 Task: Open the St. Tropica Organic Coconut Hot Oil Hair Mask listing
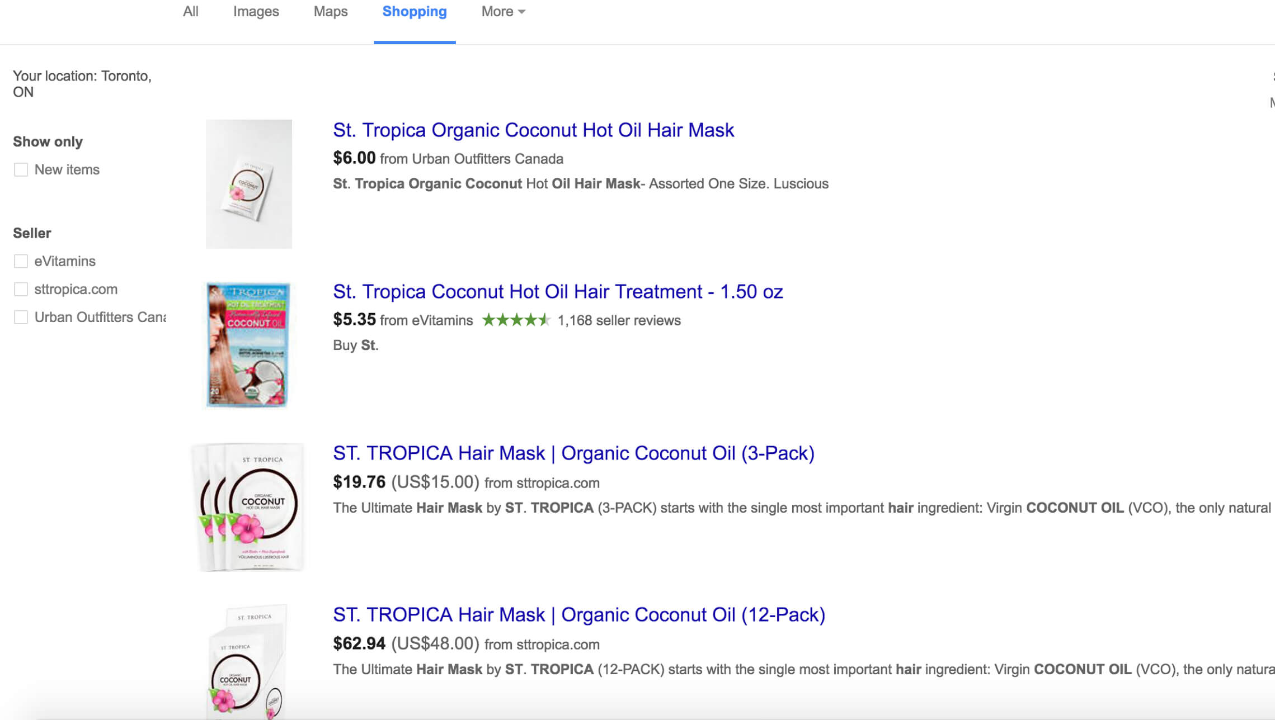533,130
